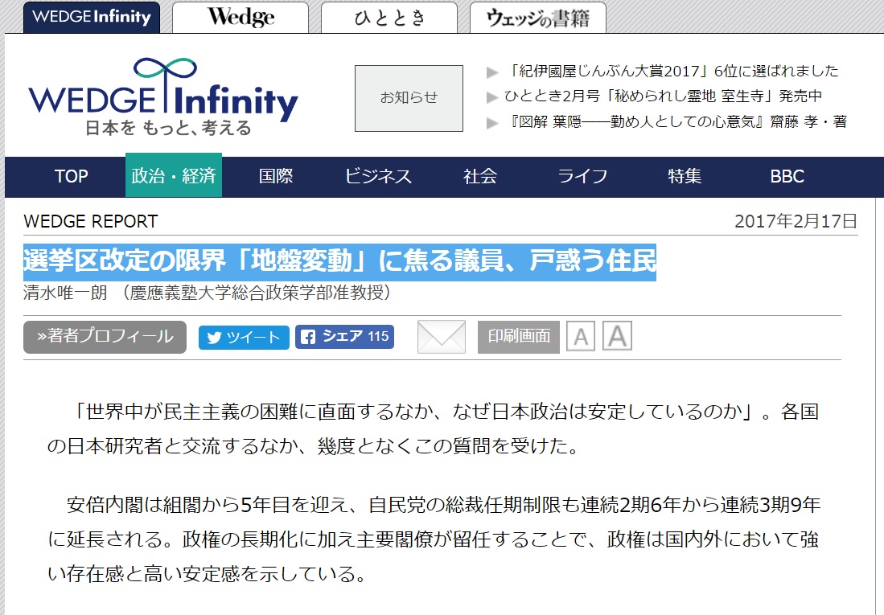Share article via Facebook シェア button
The width and height of the screenshot is (884, 615).
pos(344,337)
